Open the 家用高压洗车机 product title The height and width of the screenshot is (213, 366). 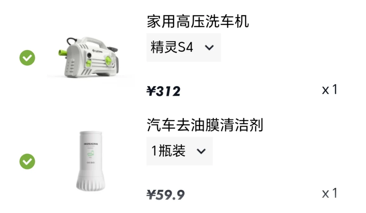198,21
